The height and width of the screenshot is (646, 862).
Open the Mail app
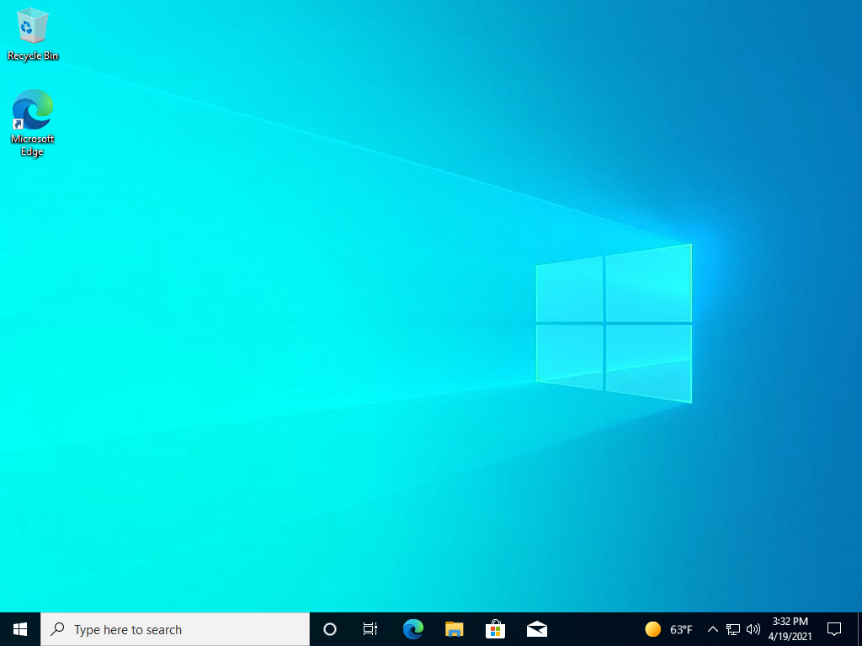536,628
